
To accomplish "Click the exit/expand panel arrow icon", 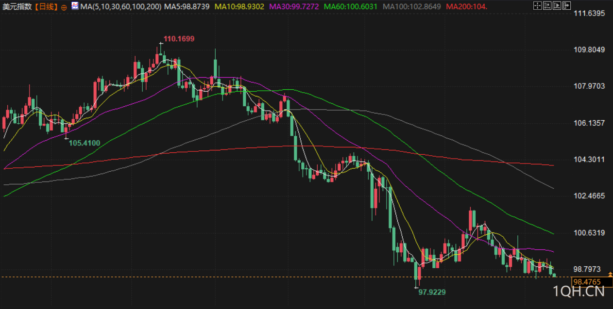I will tap(566, 5).
